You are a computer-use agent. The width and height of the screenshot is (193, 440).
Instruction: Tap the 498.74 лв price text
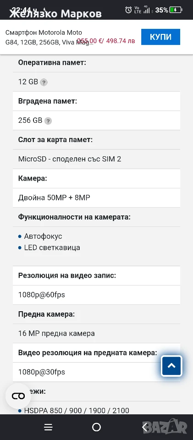(x=120, y=41)
